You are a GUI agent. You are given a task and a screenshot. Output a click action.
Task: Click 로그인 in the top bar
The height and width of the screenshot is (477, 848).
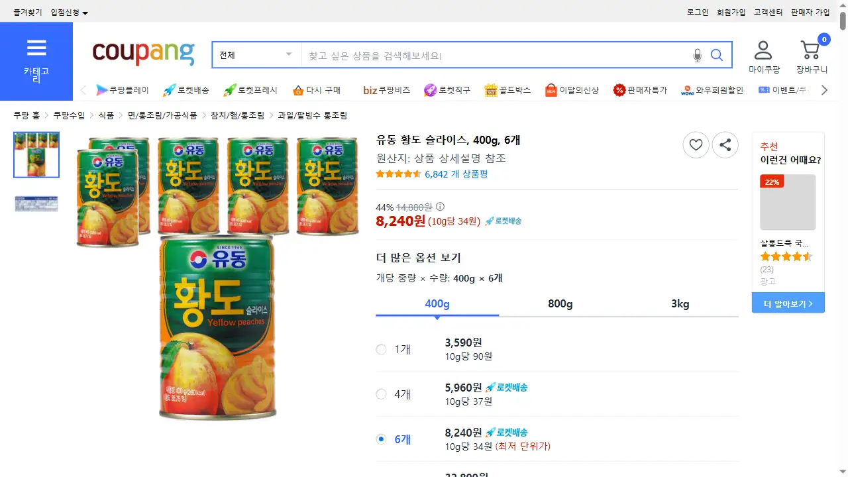pyautogui.click(x=698, y=13)
